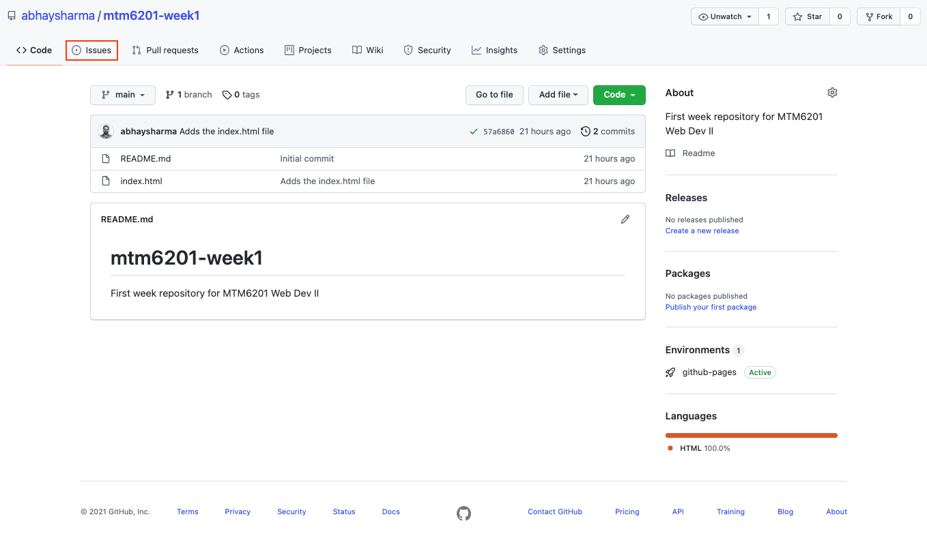Click the README.md panel header label

click(x=127, y=220)
